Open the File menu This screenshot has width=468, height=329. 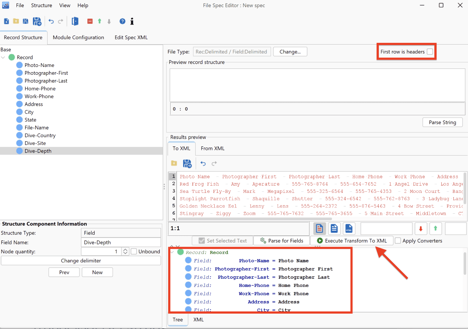(x=20, y=5)
